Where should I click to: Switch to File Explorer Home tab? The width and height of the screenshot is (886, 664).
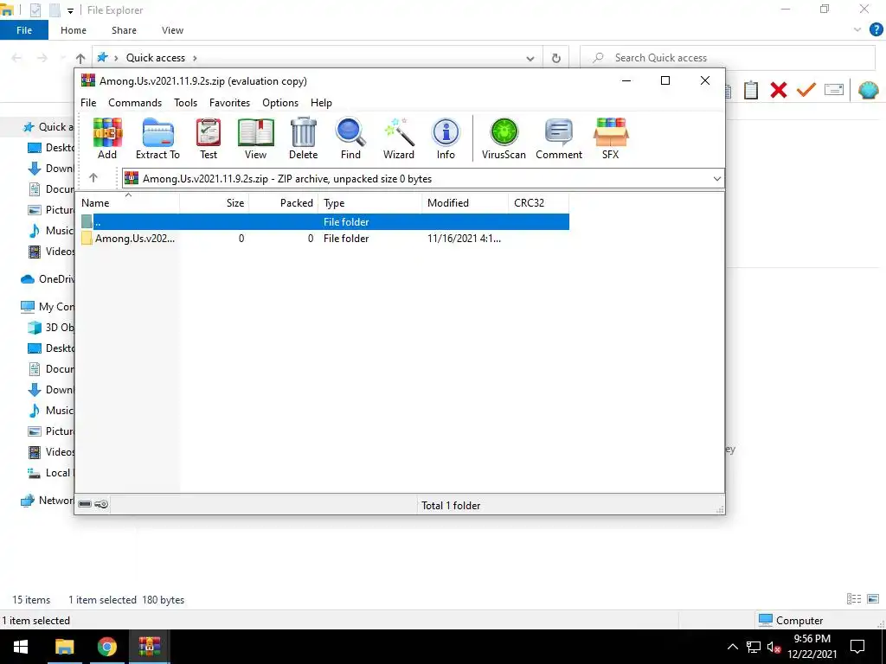74,30
